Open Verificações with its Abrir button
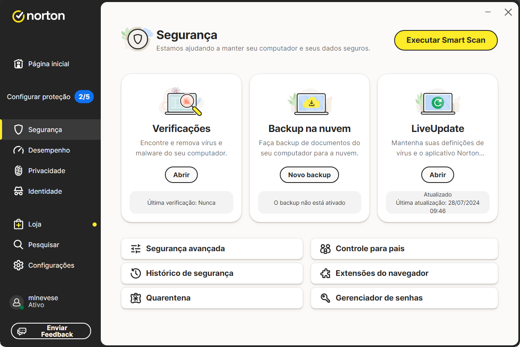Viewport: 520px width, 347px height. pos(181,175)
